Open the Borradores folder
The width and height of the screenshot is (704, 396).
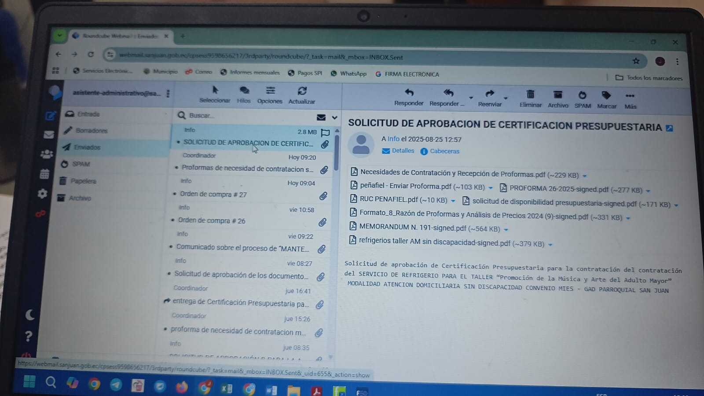click(x=91, y=131)
